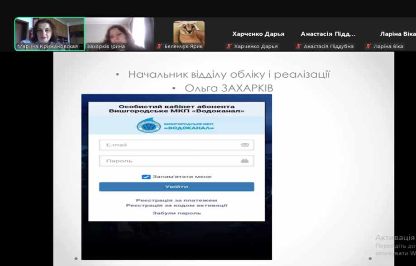Click the padlock icon in Пароль field

coord(245,161)
